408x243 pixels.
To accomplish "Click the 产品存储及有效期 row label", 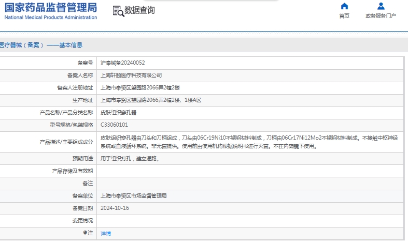I will point(73,171).
